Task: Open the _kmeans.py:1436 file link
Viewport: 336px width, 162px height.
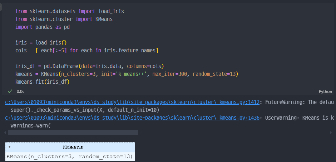Action: tap(132, 118)
